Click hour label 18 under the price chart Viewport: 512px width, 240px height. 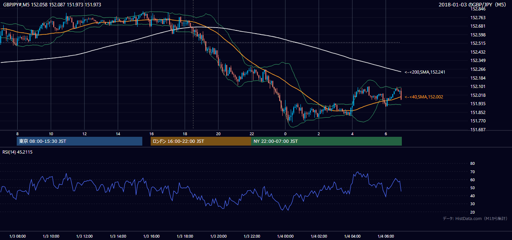185,134
